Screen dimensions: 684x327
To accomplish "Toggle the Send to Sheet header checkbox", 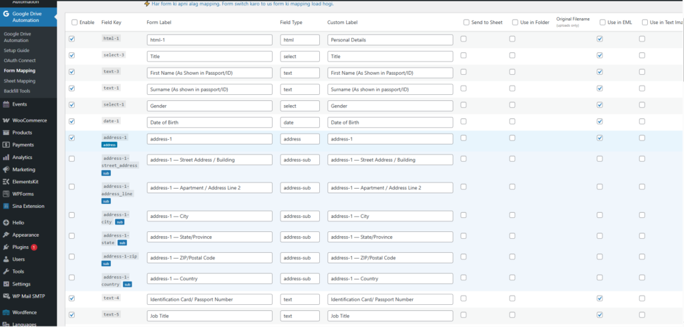I will click(466, 22).
